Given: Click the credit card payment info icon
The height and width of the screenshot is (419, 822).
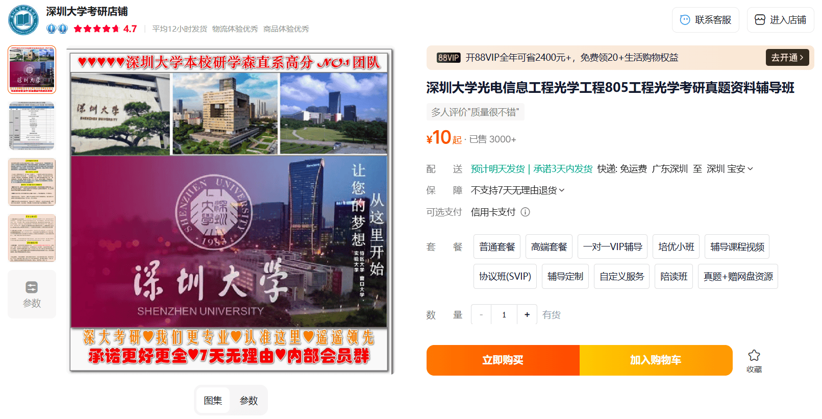Looking at the screenshot, I should pos(525,212).
